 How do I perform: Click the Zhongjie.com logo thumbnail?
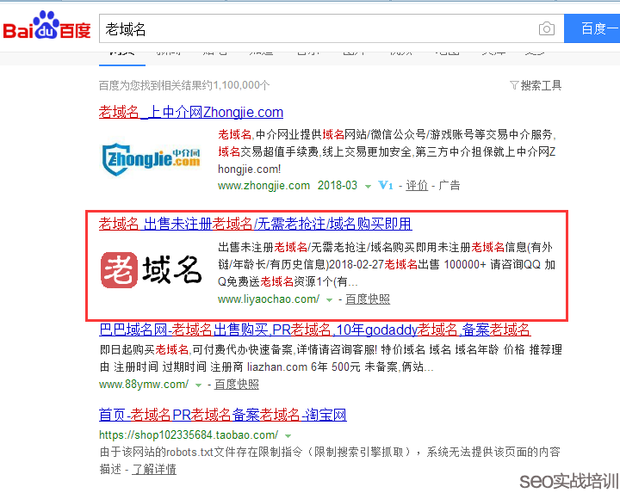click(151, 158)
